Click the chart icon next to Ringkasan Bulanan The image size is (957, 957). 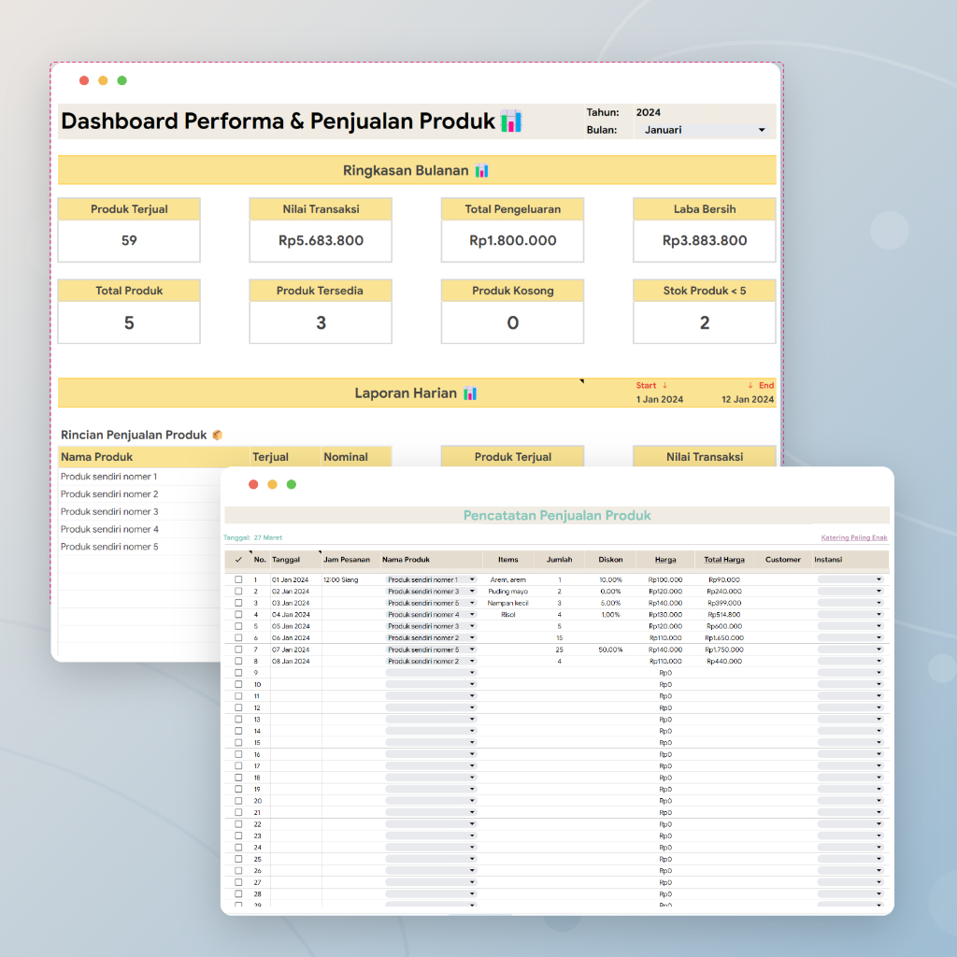tap(481, 171)
